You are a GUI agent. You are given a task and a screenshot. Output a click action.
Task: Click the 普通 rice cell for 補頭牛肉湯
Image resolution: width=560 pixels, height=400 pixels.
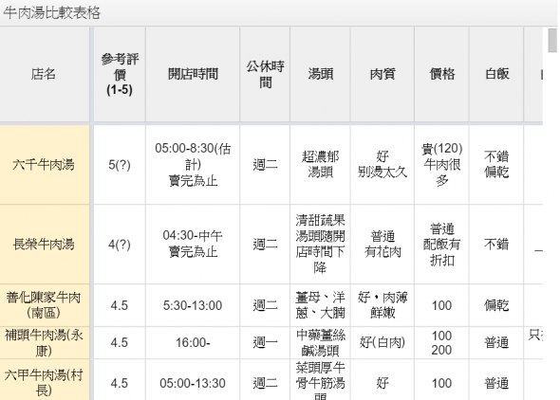coord(496,342)
